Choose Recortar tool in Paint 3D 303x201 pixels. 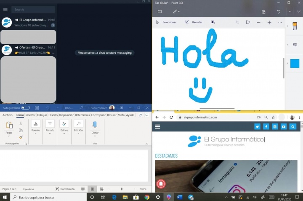point(194,22)
